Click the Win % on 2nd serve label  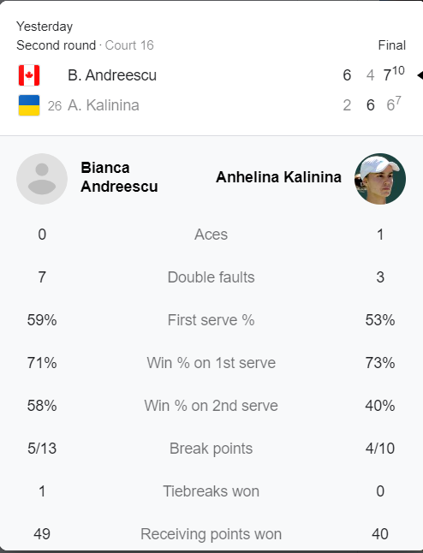[x=211, y=406]
